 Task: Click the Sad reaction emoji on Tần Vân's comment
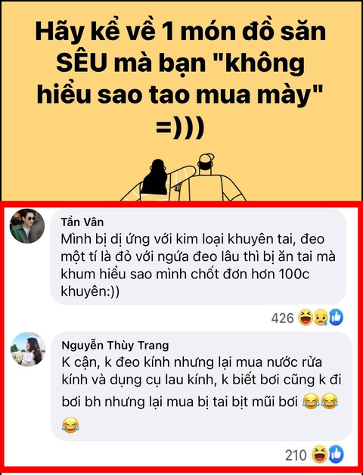pos(321,318)
